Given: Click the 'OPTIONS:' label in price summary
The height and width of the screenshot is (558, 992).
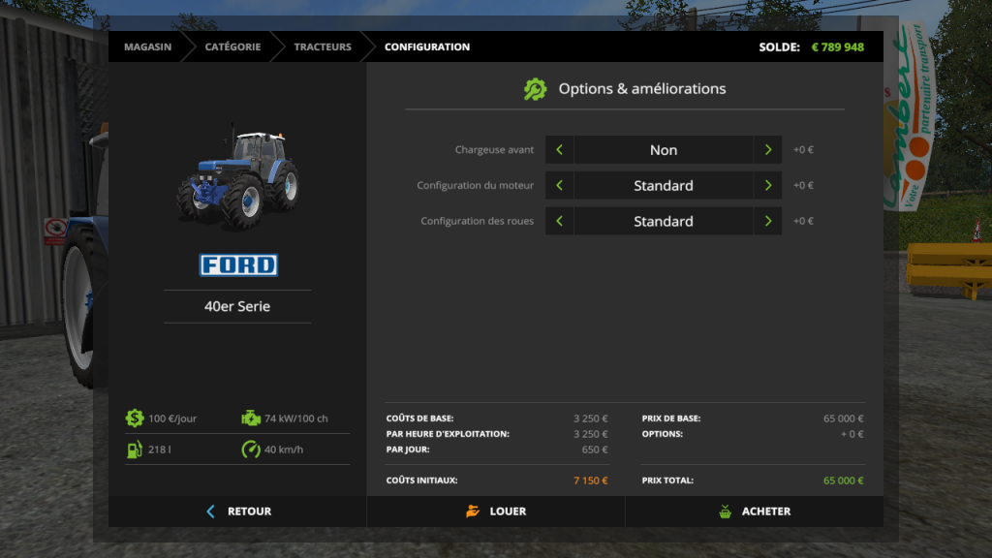Looking at the screenshot, I should [x=663, y=434].
